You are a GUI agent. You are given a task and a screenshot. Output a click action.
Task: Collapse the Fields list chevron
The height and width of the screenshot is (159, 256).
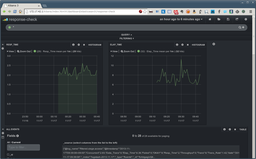[18, 136]
